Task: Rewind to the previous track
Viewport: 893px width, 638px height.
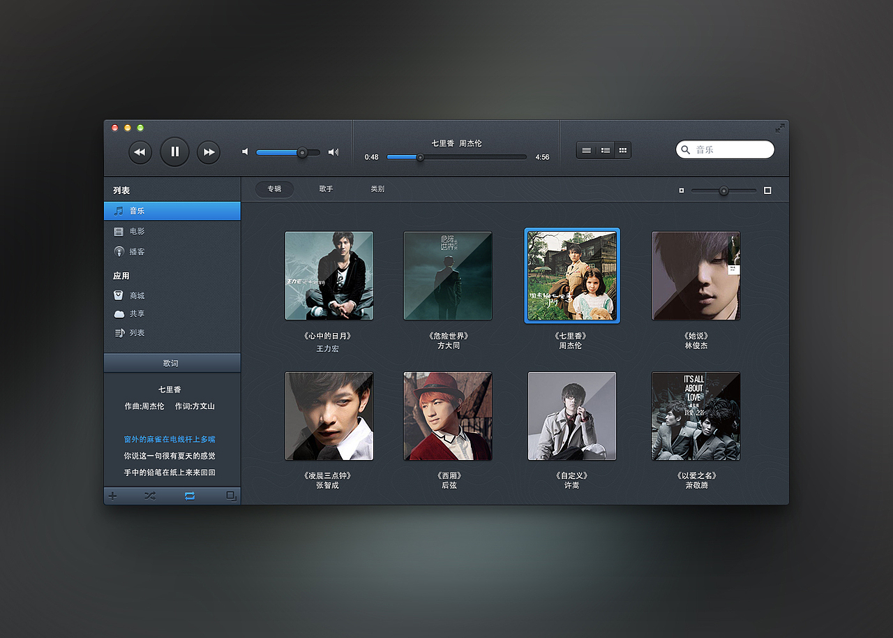Action: 140,152
